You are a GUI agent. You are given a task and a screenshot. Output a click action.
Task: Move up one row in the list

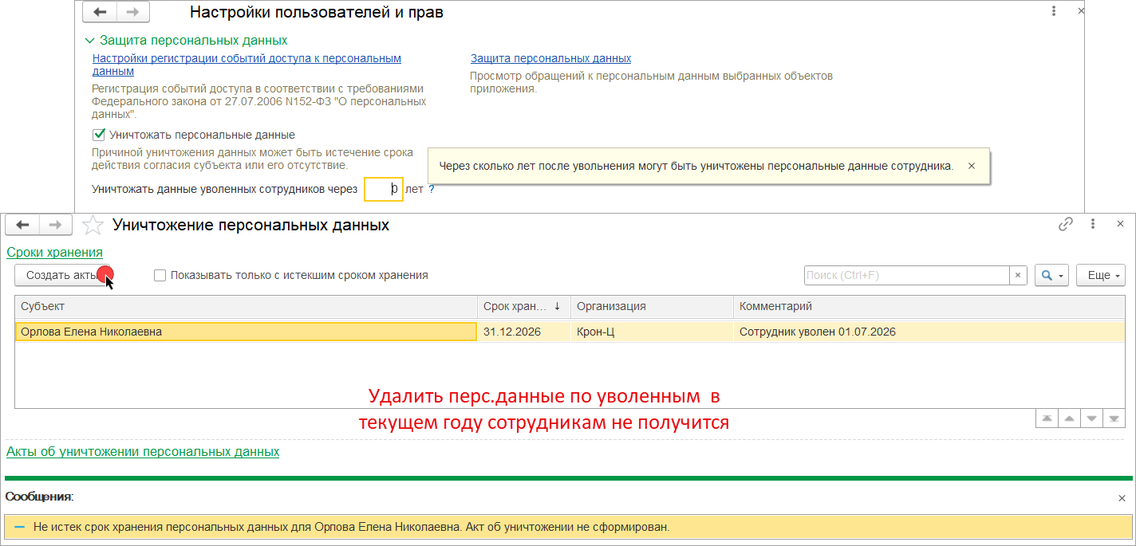point(1068,418)
